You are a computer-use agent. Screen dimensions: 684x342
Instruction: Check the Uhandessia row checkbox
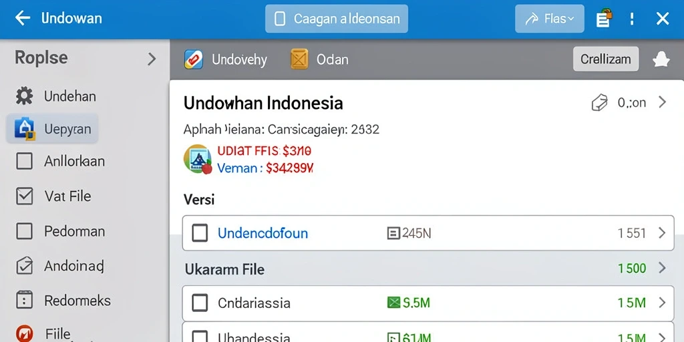(x=200, y=337)
